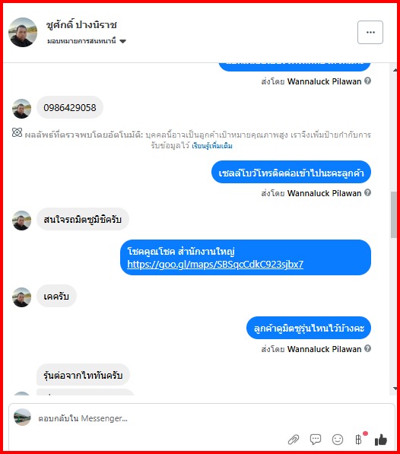Open the customer's header profile picture
The height and width of the screenshot is (454, 400).
[x=23, y=32]
